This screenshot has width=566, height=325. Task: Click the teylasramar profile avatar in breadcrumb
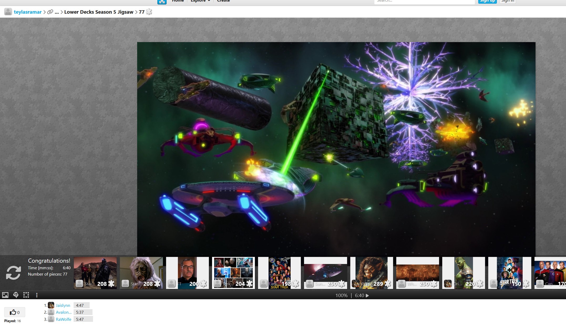pos(8,12)
